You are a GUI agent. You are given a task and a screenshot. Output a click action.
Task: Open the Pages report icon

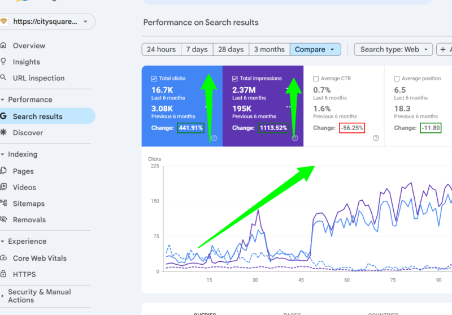[3, 171]
